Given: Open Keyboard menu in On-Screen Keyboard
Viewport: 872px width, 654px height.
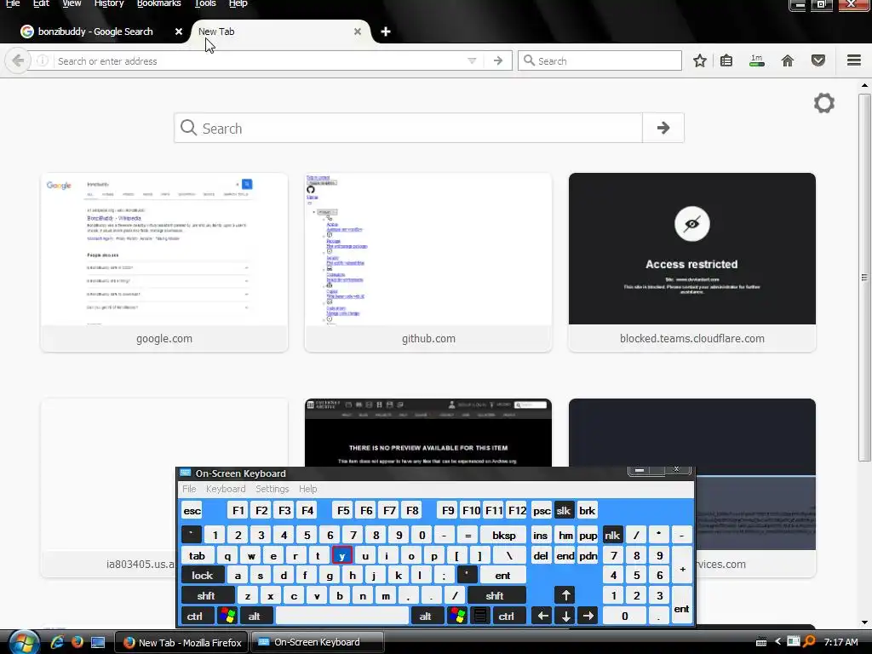Looking at the screenshot, I should pyautogui.click(x=225, y=489).
